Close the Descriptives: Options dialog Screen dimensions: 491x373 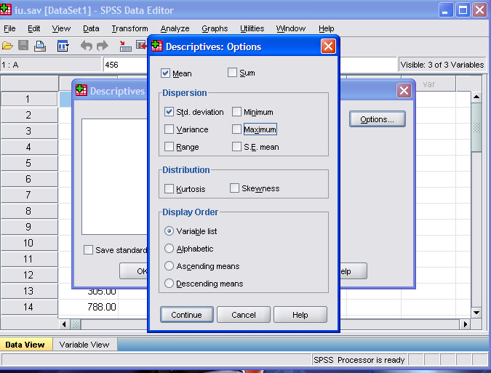[328, 47]
